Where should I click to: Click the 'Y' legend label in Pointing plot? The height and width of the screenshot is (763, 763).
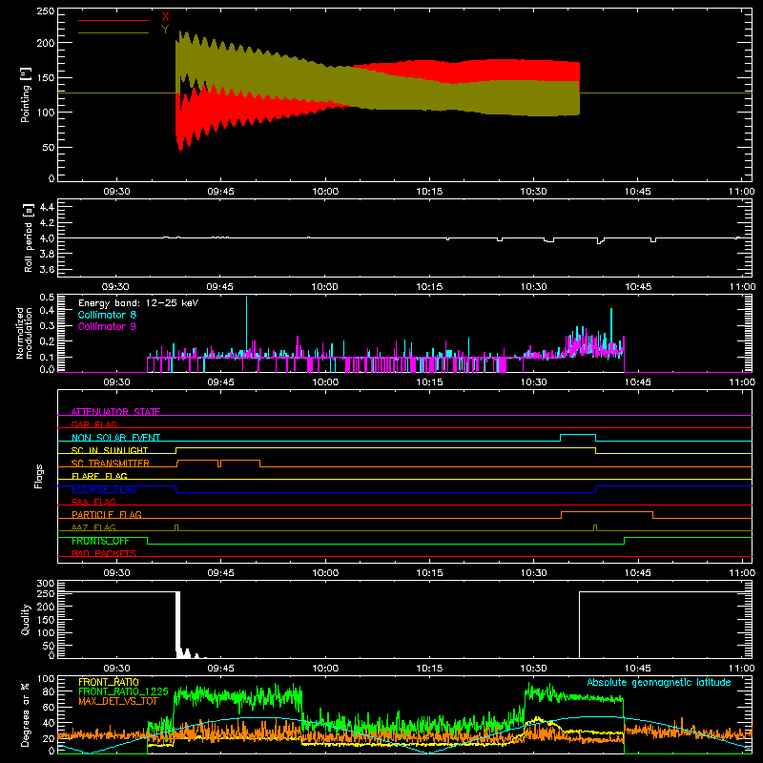[165, 30]
